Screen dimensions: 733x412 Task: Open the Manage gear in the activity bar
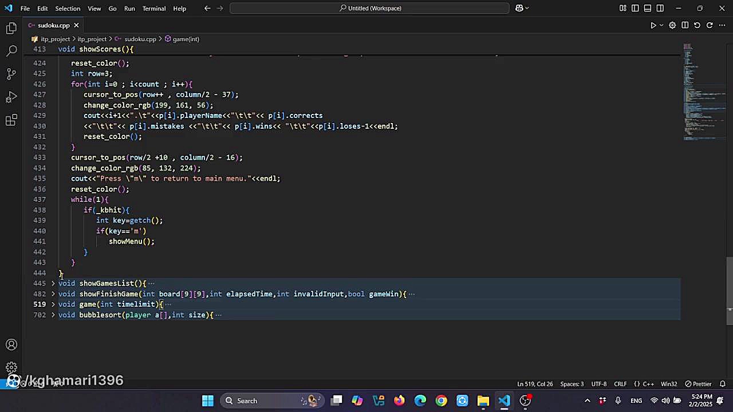click(11, 367)
